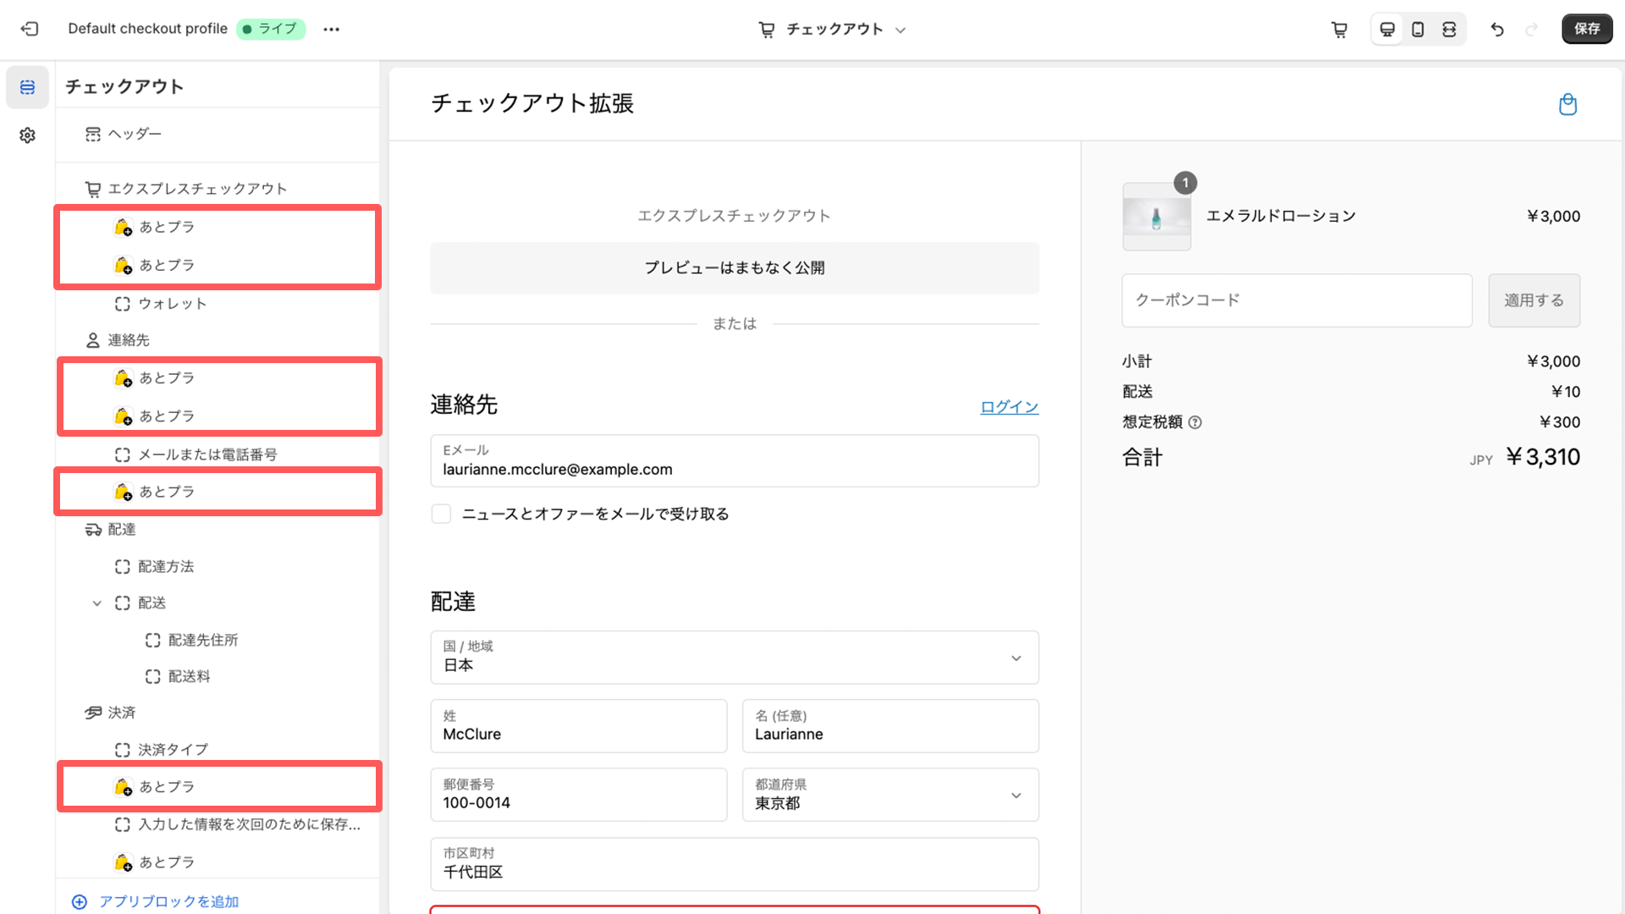Select the 連絡先 section row
Screen dimensions: 1625x914
[x=218, y=340]
